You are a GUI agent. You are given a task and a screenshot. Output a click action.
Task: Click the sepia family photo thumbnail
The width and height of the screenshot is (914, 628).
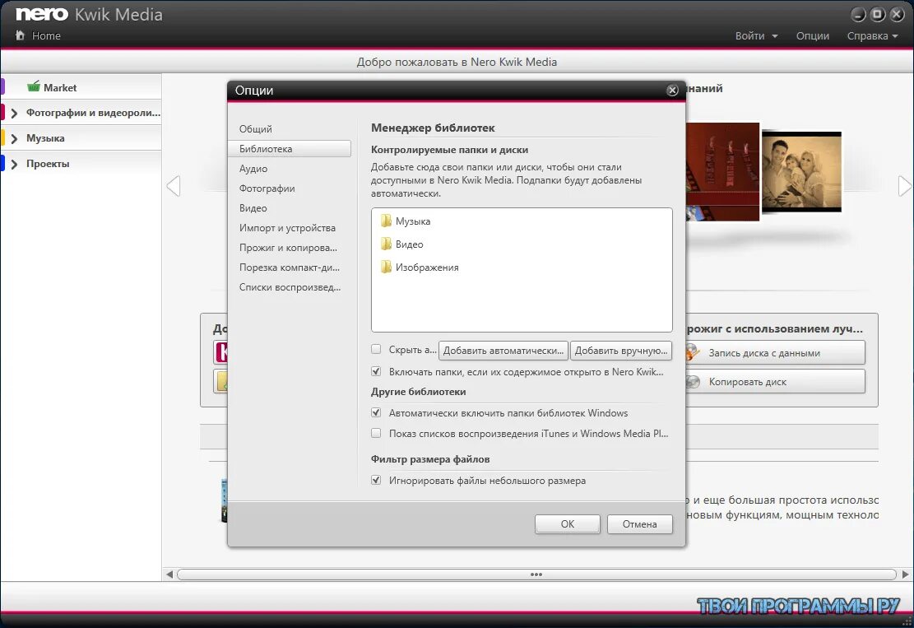coord(801,171)
